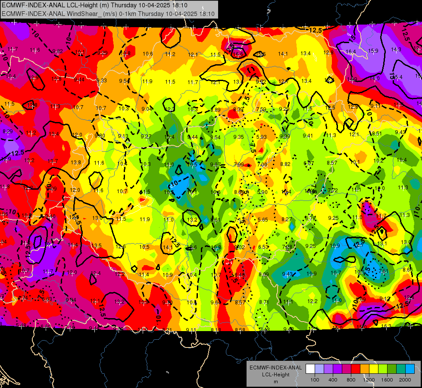The height and width of the screenshot is (388, 422).
Task: Click the wind shear value 13.5
Action: click(97, 245)
